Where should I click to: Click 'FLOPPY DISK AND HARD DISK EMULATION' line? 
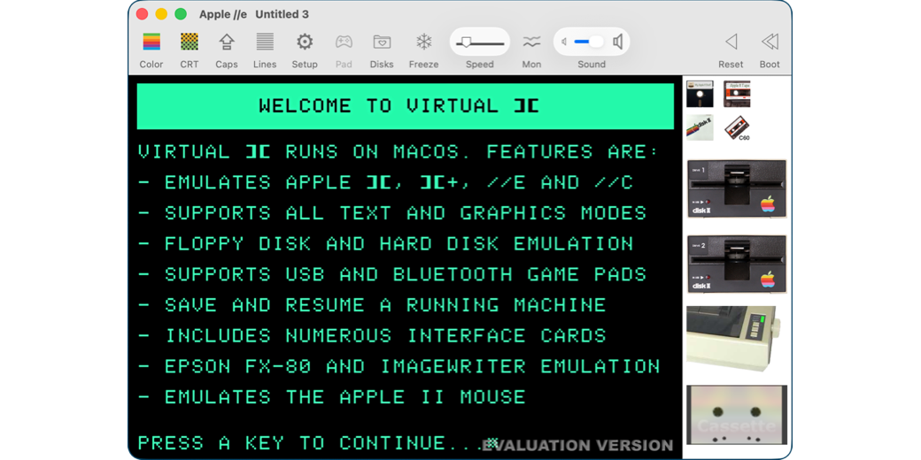tap(385, 243)
